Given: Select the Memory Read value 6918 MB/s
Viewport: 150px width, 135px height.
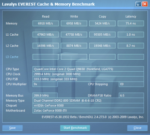Looking at the screenshot, I should [x=46, y=23].
